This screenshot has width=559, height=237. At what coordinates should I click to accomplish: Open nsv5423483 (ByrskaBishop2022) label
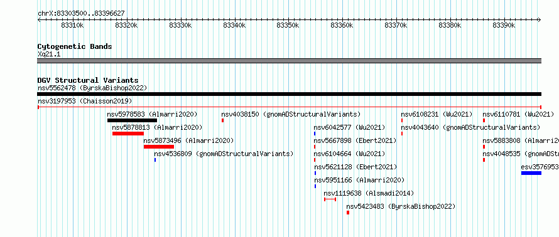pyautogui.click(x=401, y=206)
